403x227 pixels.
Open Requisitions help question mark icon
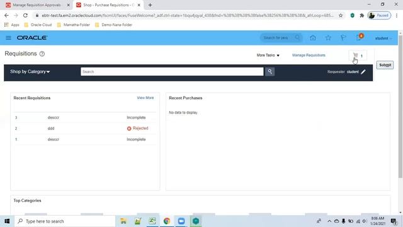pyautogui.click(x=42, y=54)
